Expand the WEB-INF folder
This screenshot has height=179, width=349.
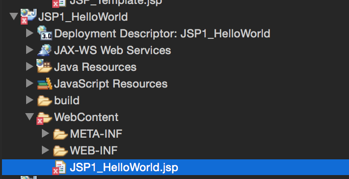tap(45, 150)
